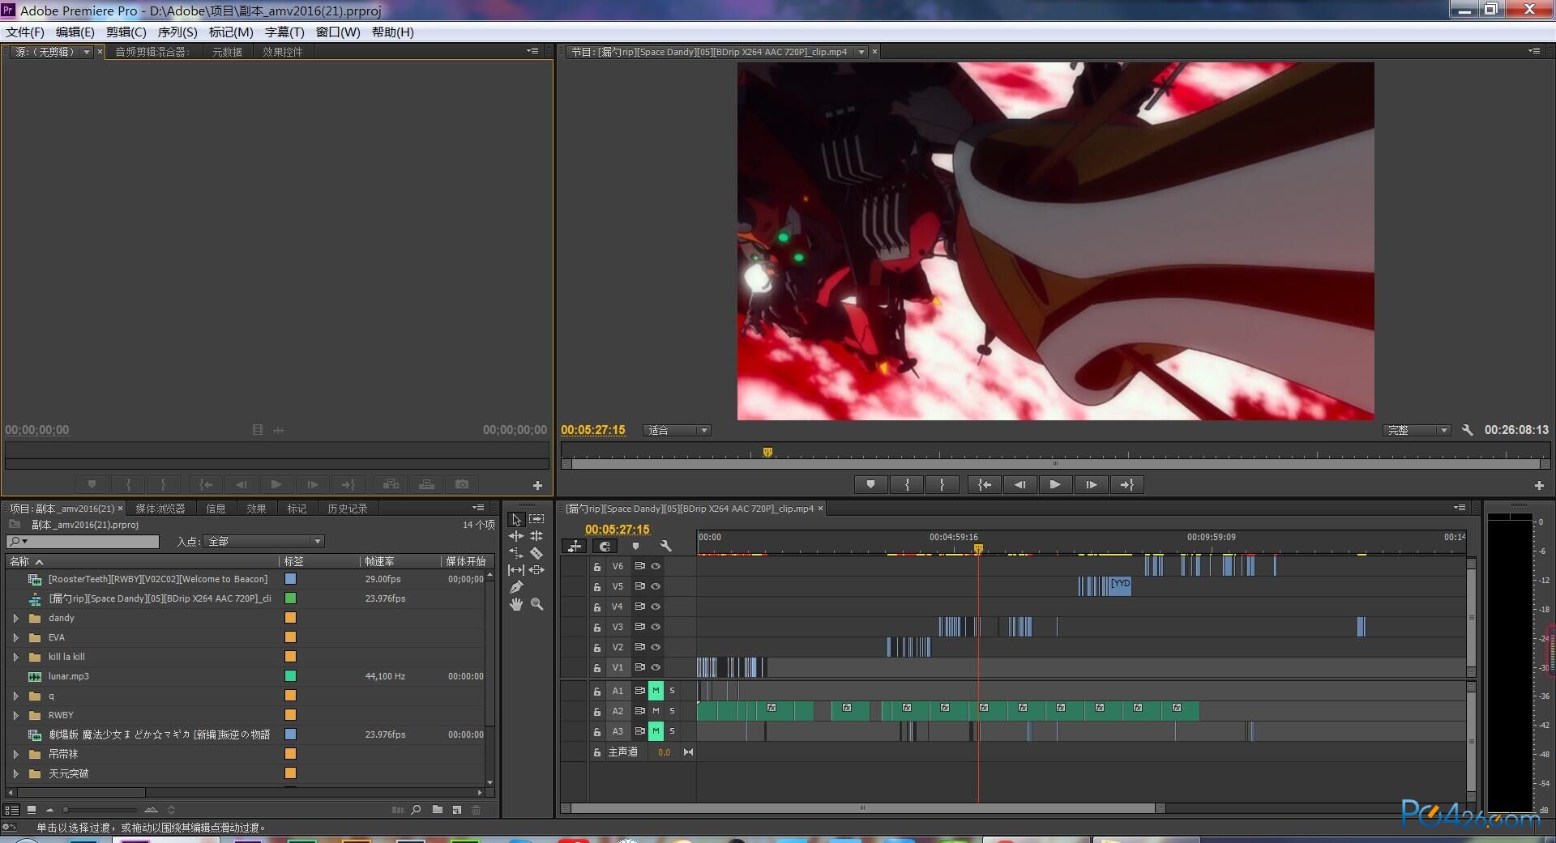Toggle visibility eye for track V6
Viewport: 1556px width, 843px height.
tap(656, 566)
